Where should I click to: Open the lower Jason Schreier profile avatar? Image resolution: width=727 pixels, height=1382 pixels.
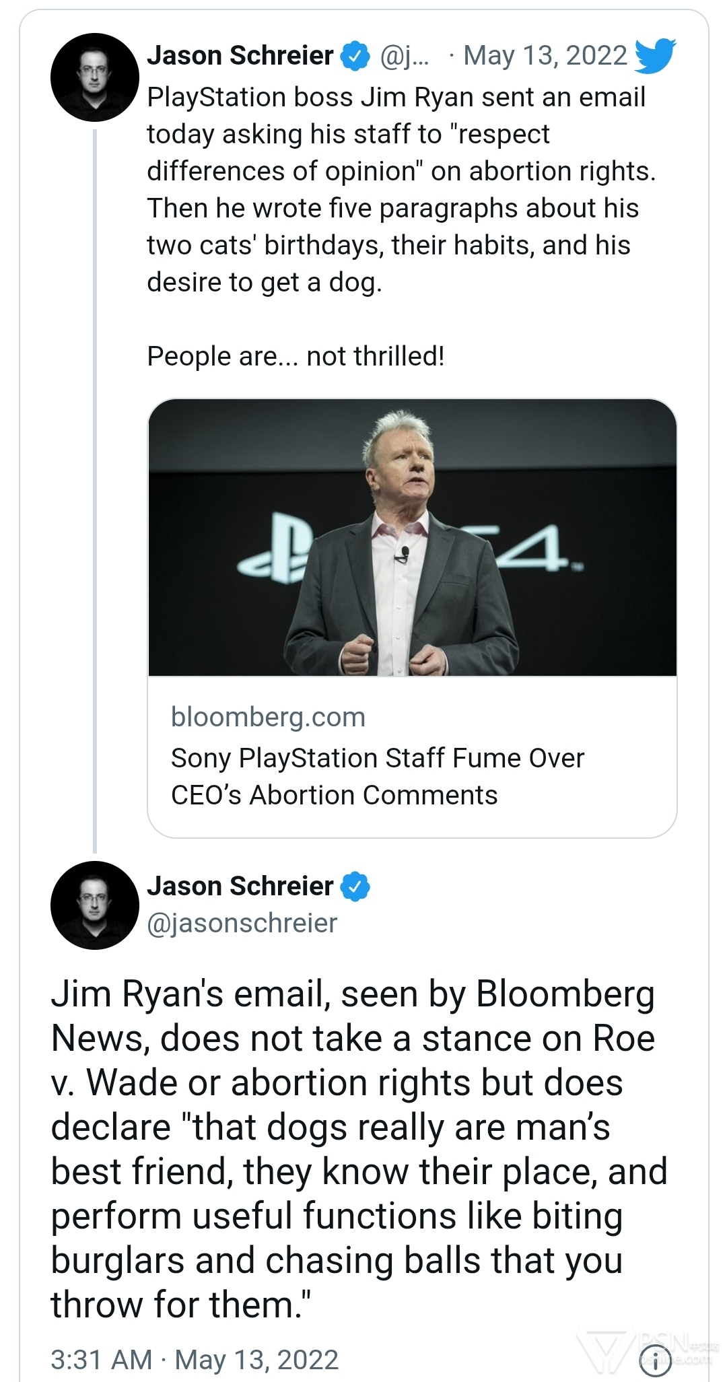(x=95, y=905)
